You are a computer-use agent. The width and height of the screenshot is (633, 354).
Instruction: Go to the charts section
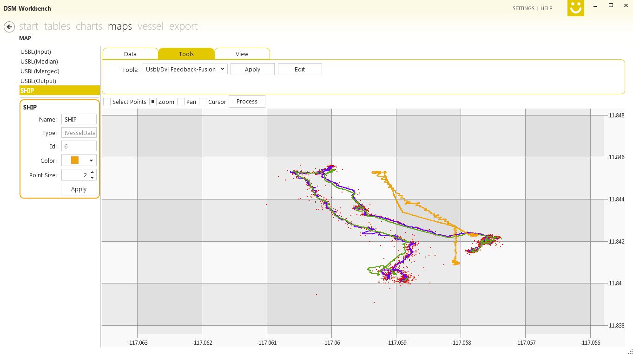89,26
